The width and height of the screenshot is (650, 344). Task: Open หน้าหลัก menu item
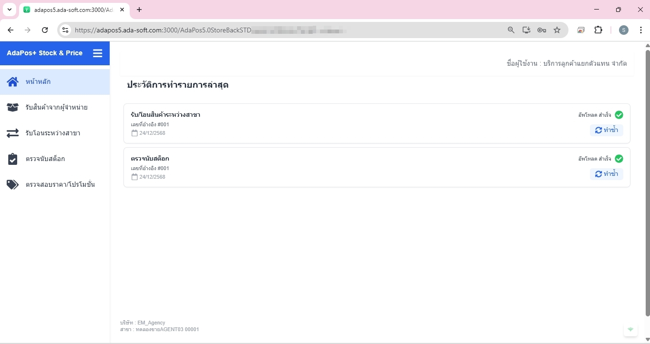tap(38, 81)
